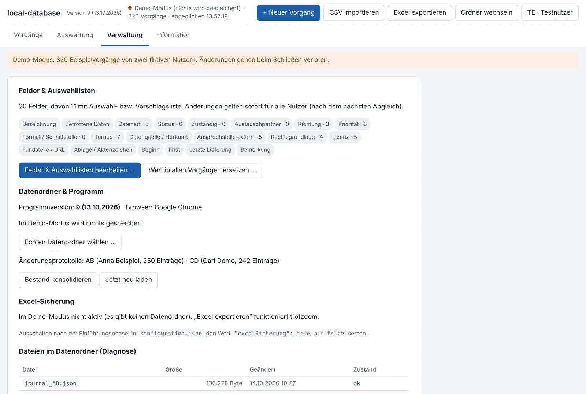This screenshot has width=586, height=394.
Task: Click the Bemerkung chip
Action: [255, 150]
